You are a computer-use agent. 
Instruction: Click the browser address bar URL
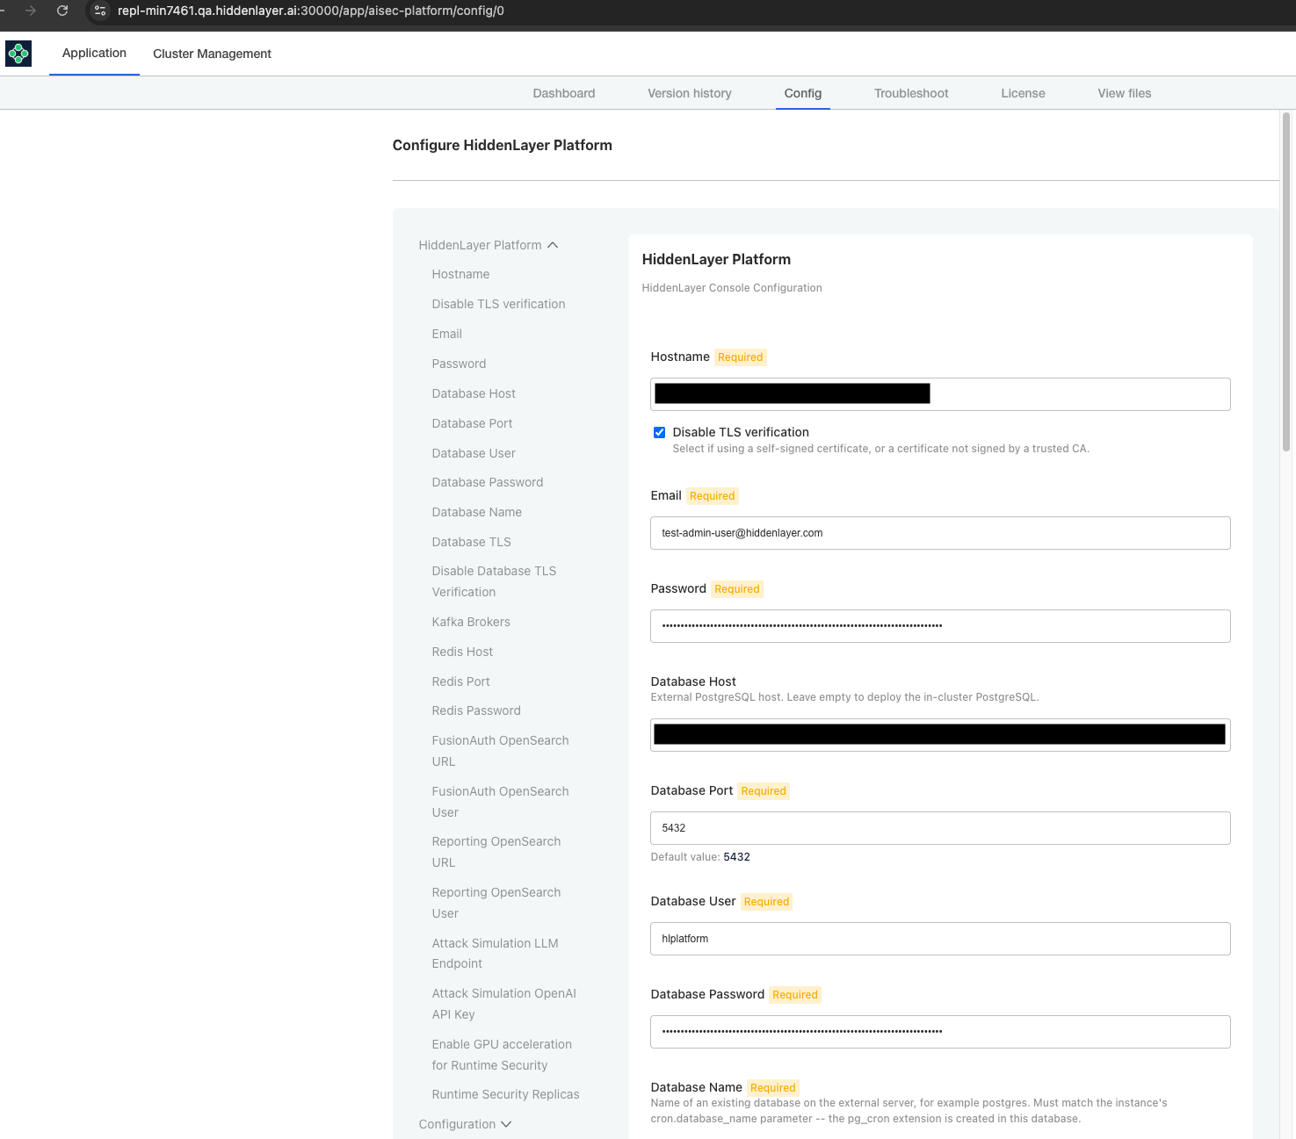(311, 11)
